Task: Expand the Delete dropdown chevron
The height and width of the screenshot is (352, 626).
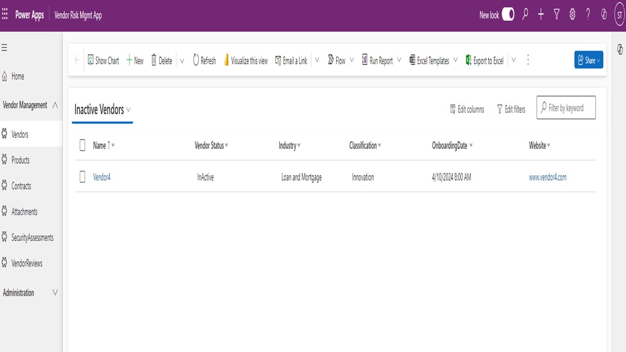Action: click(x=182, y=61)
